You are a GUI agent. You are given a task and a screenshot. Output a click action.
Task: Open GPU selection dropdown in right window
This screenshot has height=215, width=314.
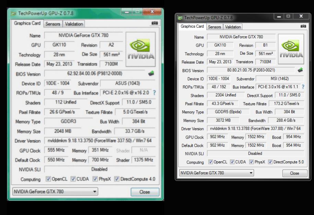tap(217, 173)
